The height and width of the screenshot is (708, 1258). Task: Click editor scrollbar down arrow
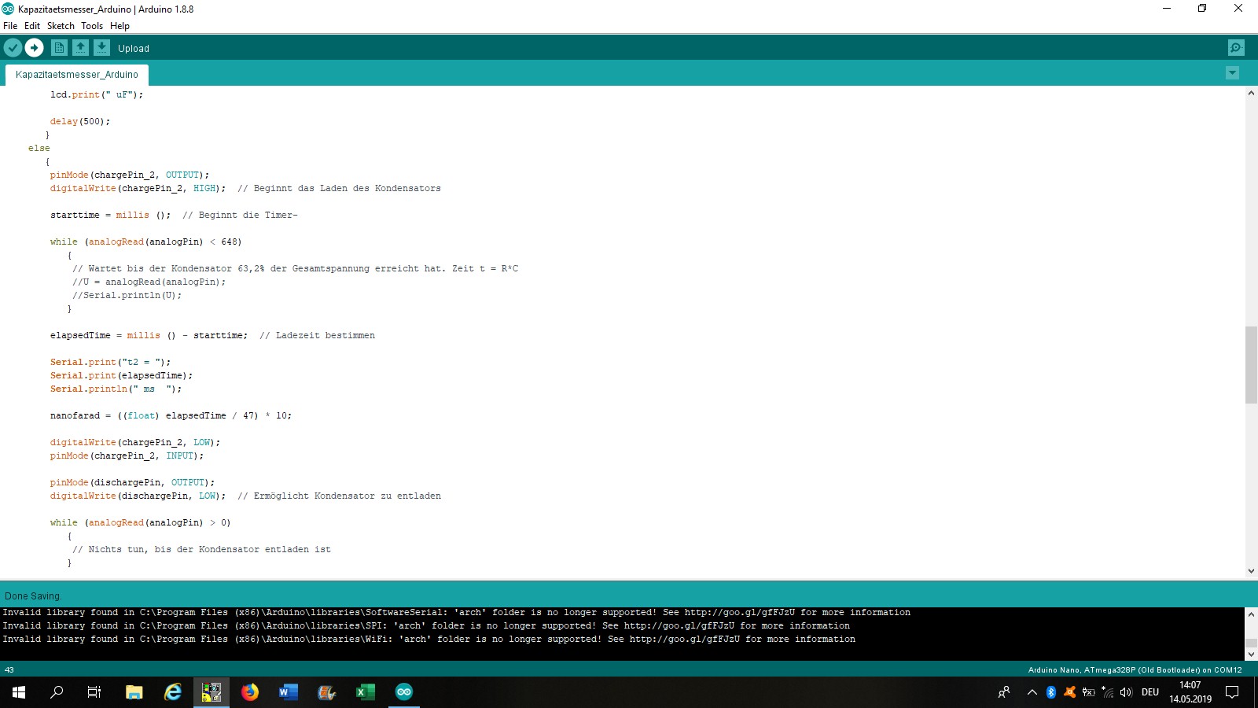[1251, 571]
